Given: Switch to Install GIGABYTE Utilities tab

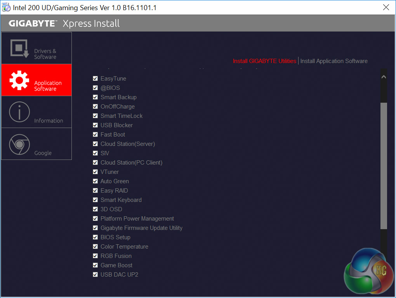Looking at the screenshot, I should coord(264,61).
